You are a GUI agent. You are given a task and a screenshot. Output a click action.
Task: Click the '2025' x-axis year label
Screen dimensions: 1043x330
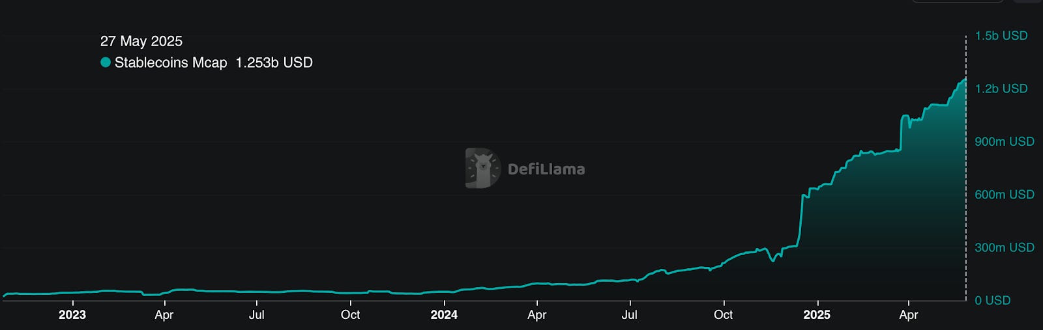click(817, 315)
